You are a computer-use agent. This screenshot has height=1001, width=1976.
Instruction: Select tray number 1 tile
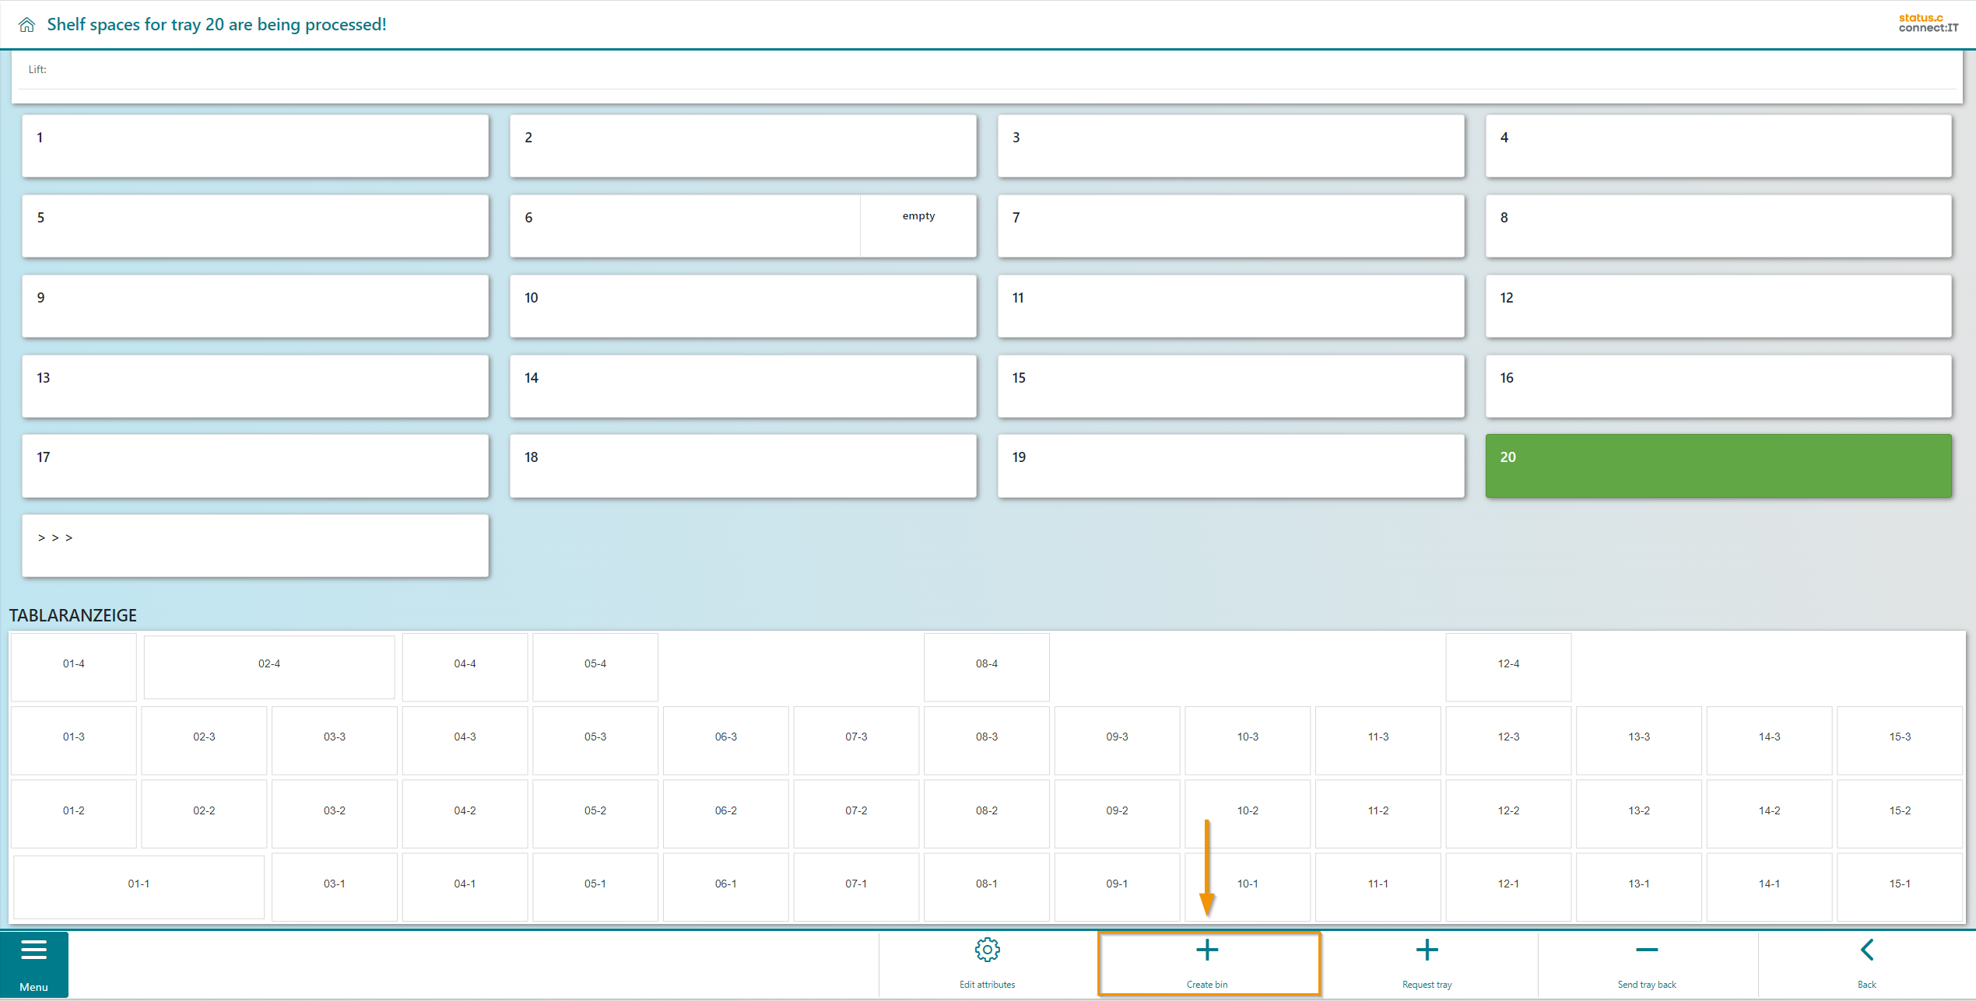(x=255, y=146)
